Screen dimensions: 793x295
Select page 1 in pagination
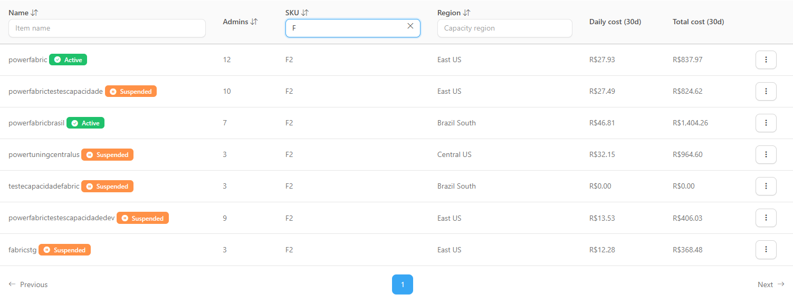point(403,284)
